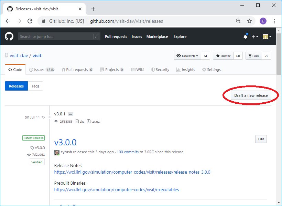Screen dimensions: 282x206
Task: Open commit 2f38385
Action: coord(66,122)
